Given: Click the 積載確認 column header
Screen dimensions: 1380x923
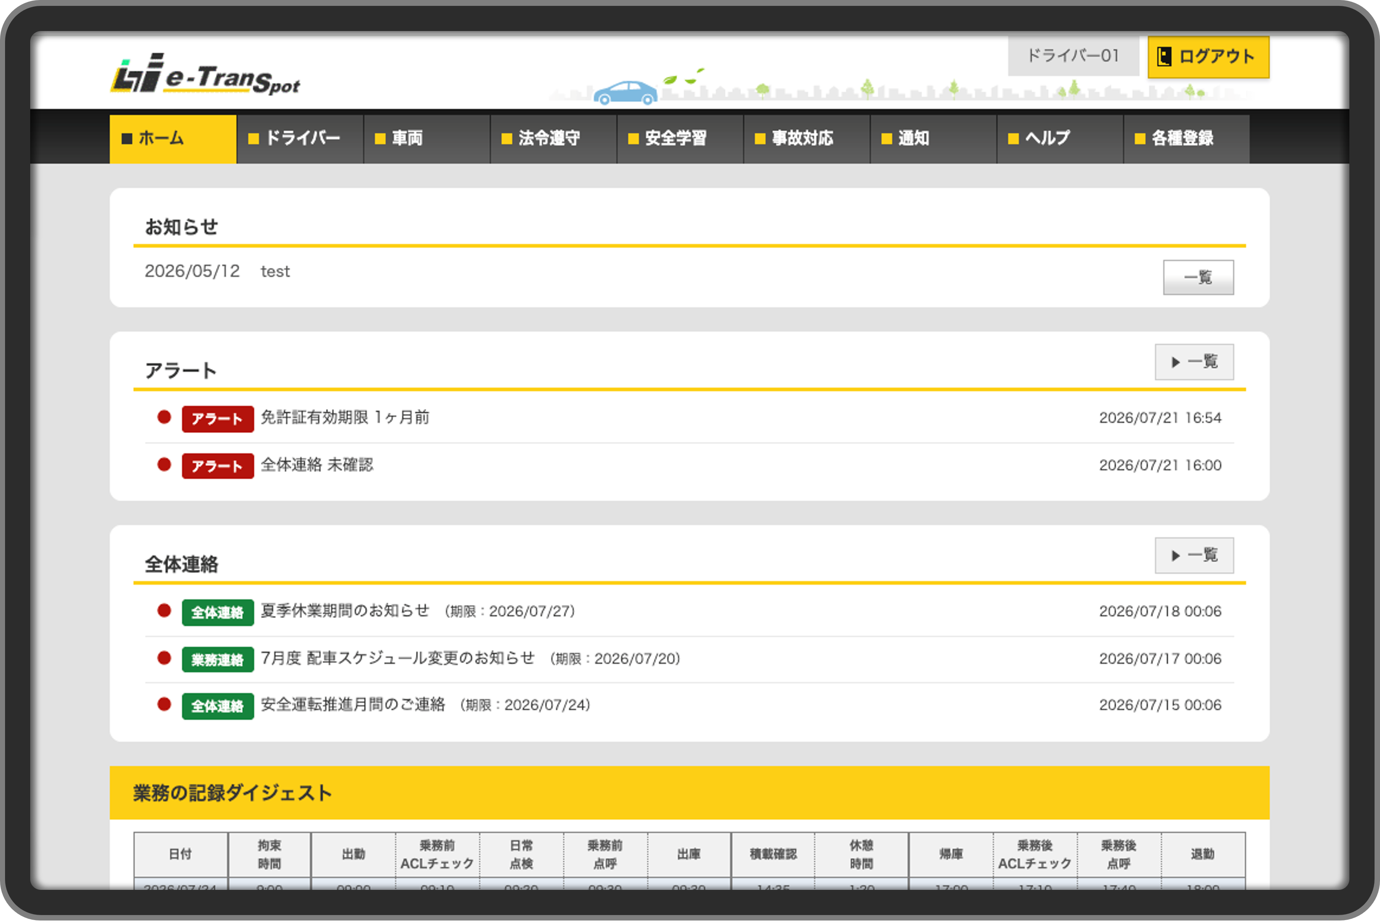Looking at the screenshot, I should [773, 854].
